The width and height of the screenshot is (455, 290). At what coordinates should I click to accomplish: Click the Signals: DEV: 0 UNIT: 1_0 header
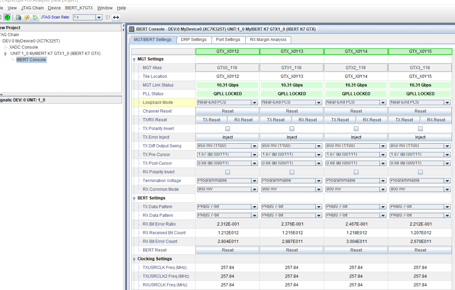tap(61, 100)
